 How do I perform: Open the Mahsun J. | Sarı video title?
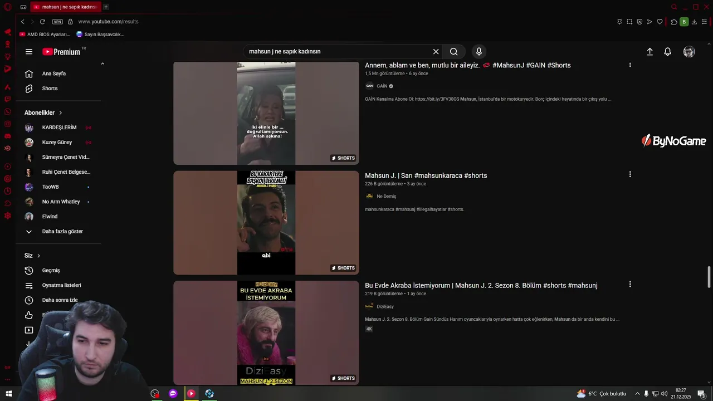[x=426, y=175]
